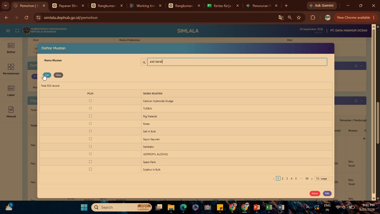Open Excel from the Windows taskbar
Image resolution: width=380 pixels, height=214 pixels.
[269, 207]
